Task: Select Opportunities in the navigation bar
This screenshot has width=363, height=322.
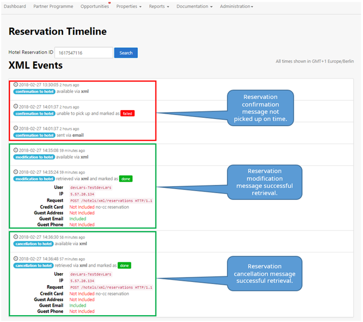Action: [x=95, y=7]
